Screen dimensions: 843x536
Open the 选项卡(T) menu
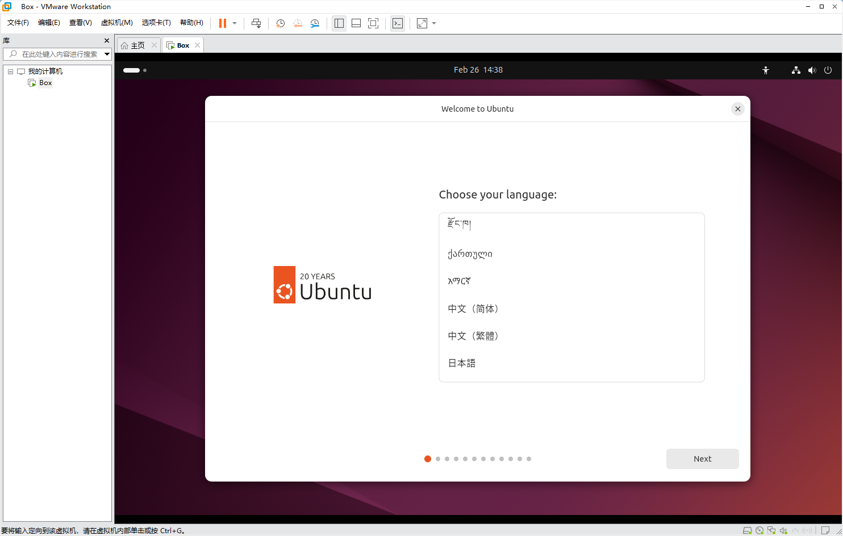tap(156, 23)
